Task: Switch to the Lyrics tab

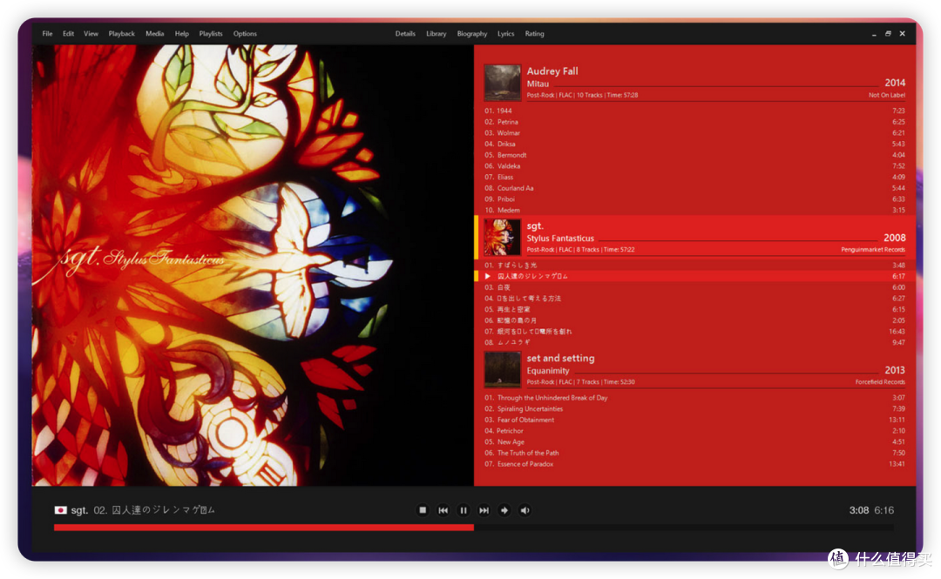Action: [506, 34]
